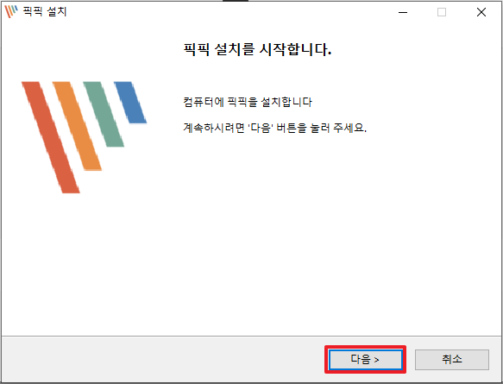Click the large PicPick striped logo image
Viewport: 503px width, 384px height.
coord(84,137)
